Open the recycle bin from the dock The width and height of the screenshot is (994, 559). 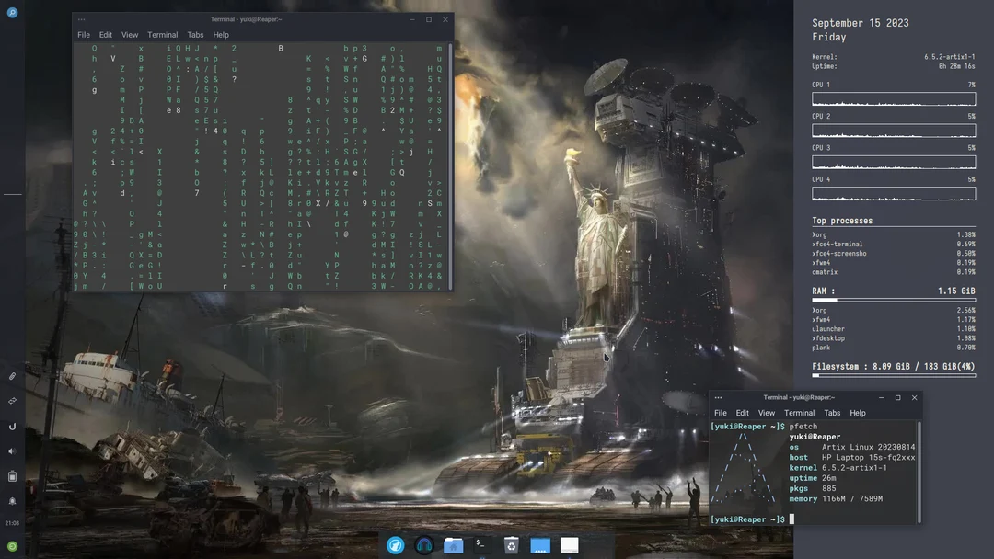click(511, 544)
